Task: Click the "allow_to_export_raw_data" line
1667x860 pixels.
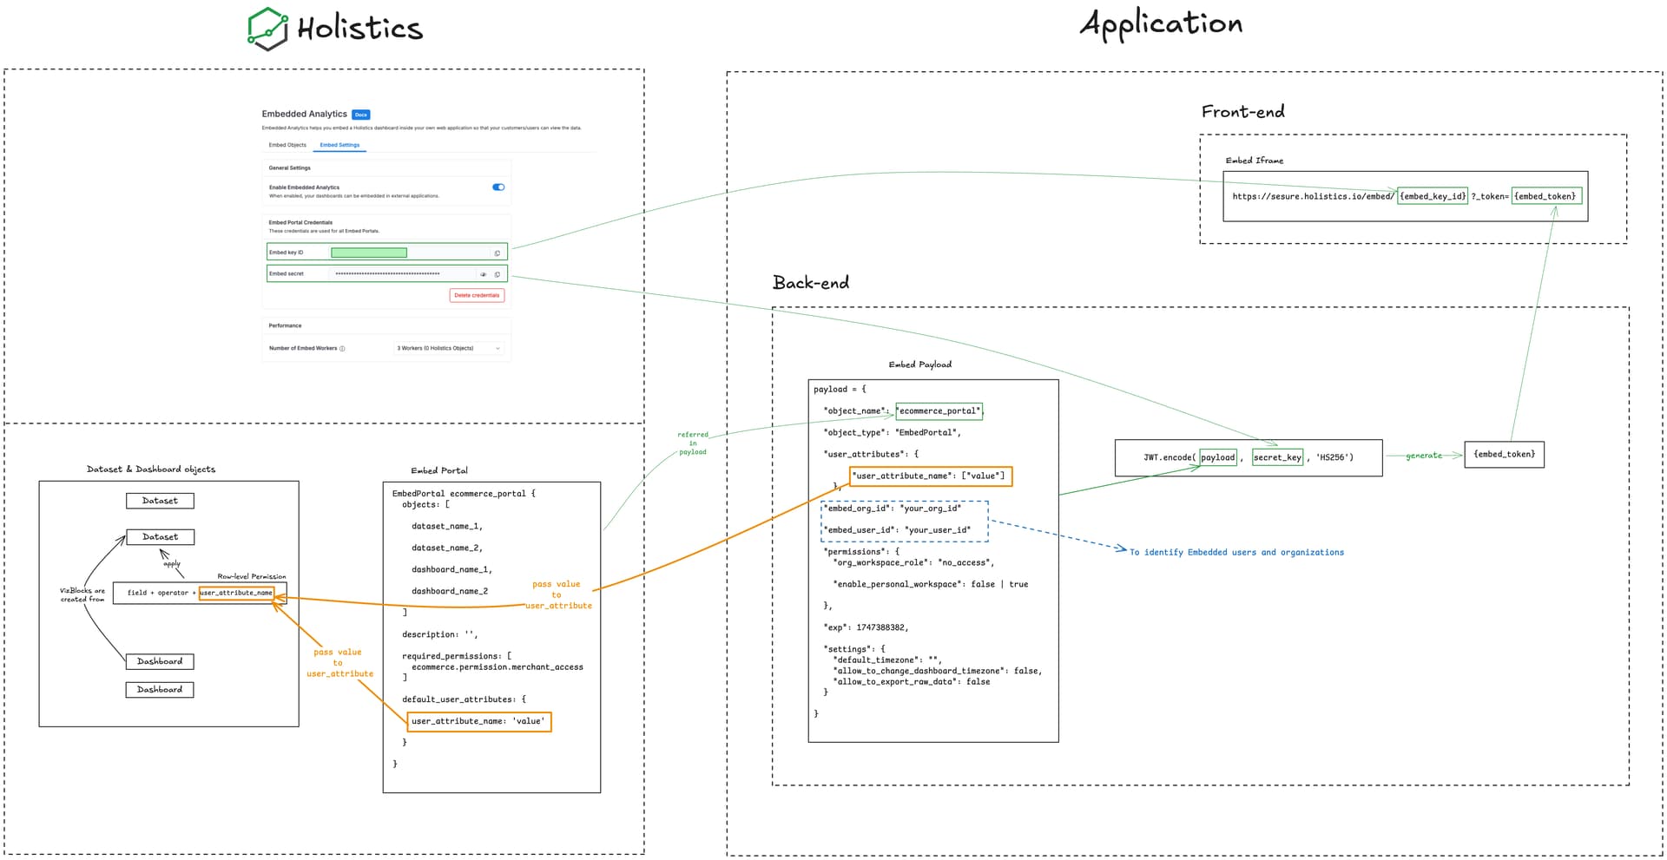Action: [x=911, y=681]
